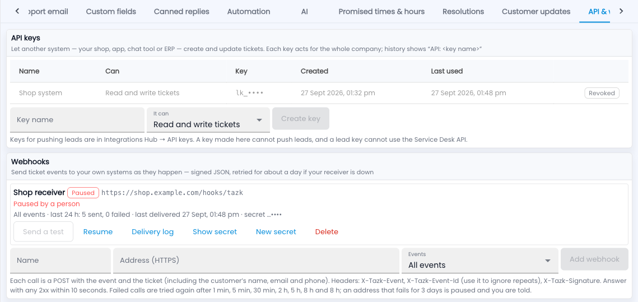Click the 'API keys' section heading
The width and height of the screenshot is (638, 302).
[26, 38]
